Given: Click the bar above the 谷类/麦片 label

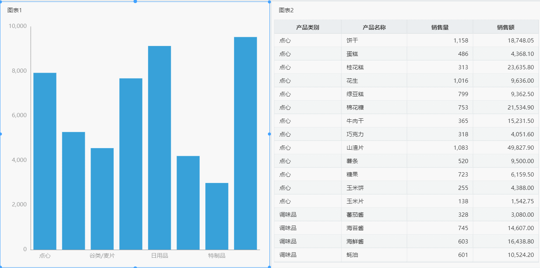Looking at the screenshot, I should (102, 199).
